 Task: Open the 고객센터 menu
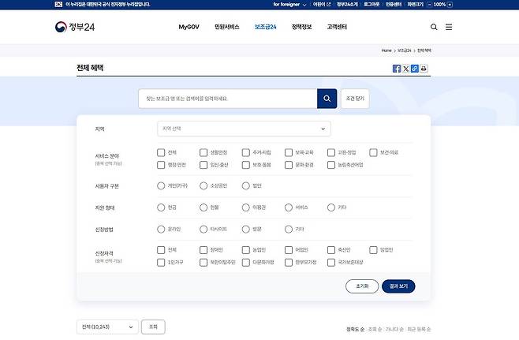[337, 27]
